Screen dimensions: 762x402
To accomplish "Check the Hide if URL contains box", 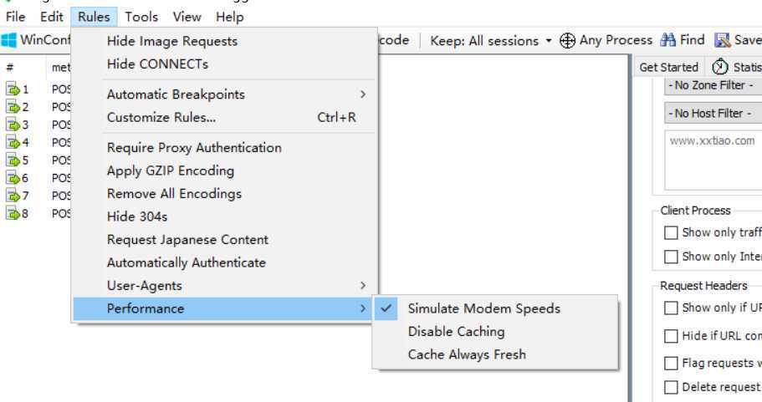I will click(x=671, y=336).
